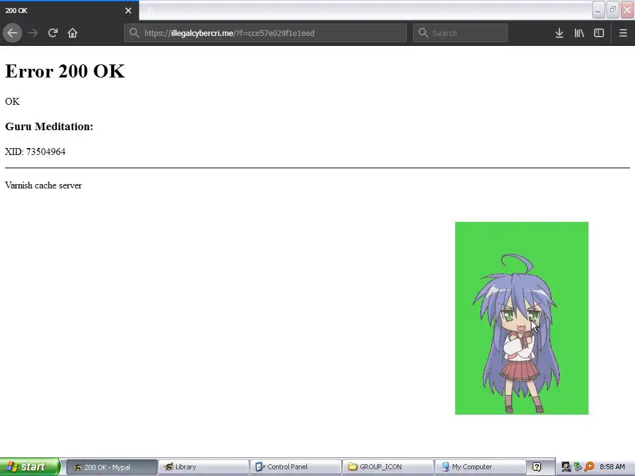Image resolution: width=635 pixels, height=476 pixels.
Task: Open GROUP_ICON folder from the taskbar
Action: coord(388,467)
